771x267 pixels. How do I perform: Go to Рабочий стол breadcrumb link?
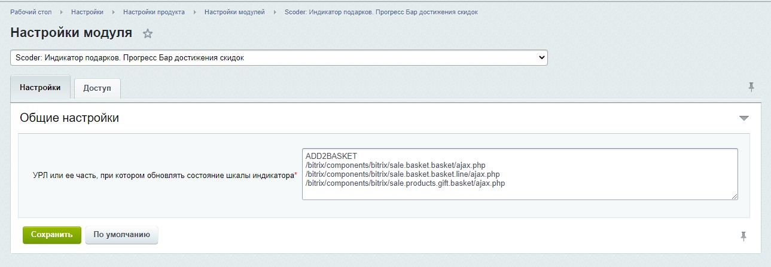click(31, 12)
